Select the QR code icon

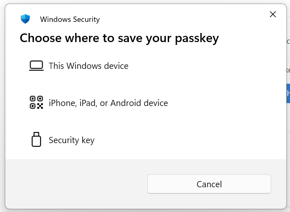36,103
